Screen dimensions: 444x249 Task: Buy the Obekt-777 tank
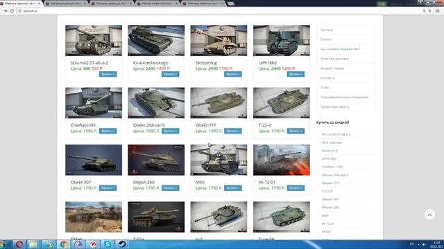[233, 131]
